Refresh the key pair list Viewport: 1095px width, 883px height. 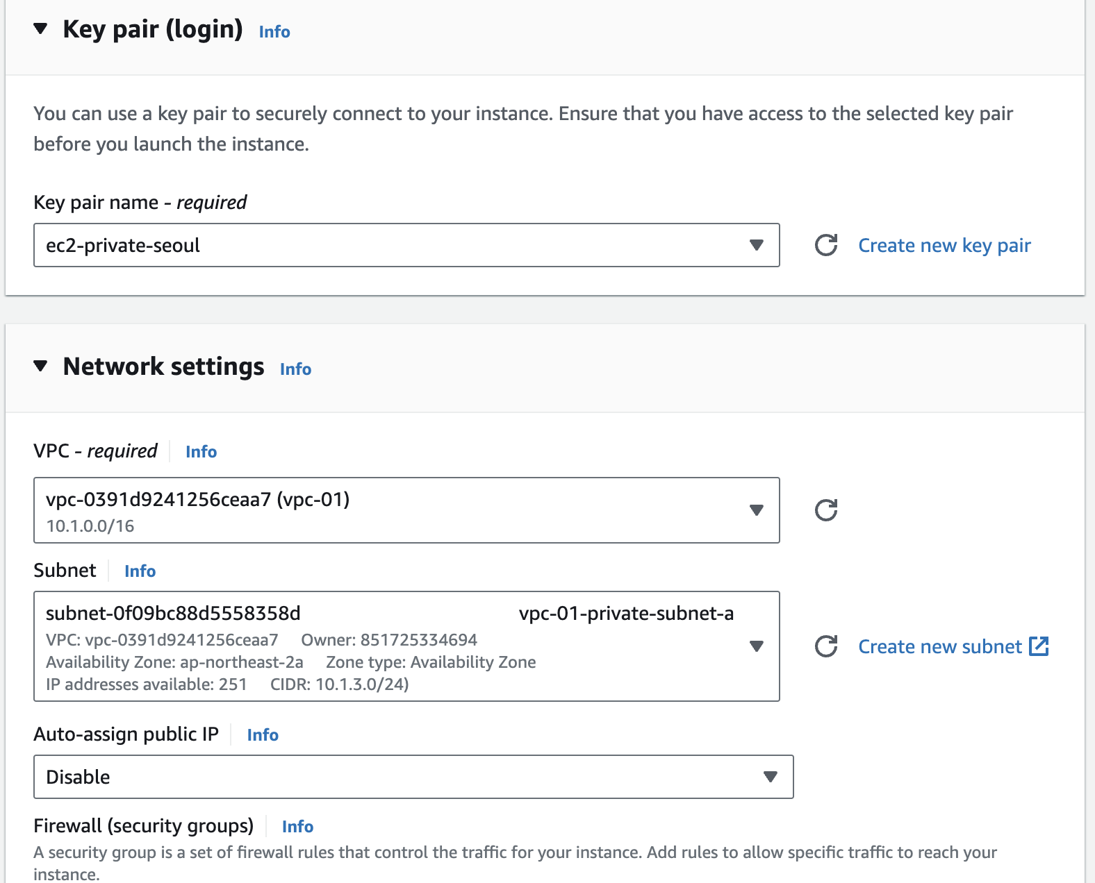point(825,245)
